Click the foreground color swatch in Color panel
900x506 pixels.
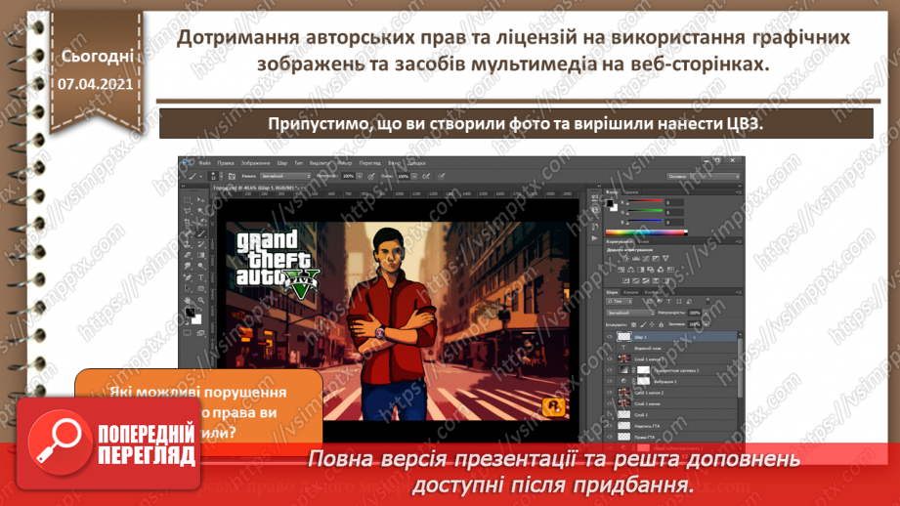pos(610,202)
